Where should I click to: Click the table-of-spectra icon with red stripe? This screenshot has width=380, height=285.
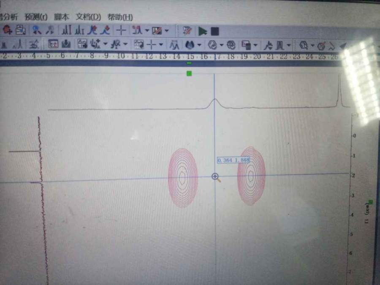tap(157, 30)
